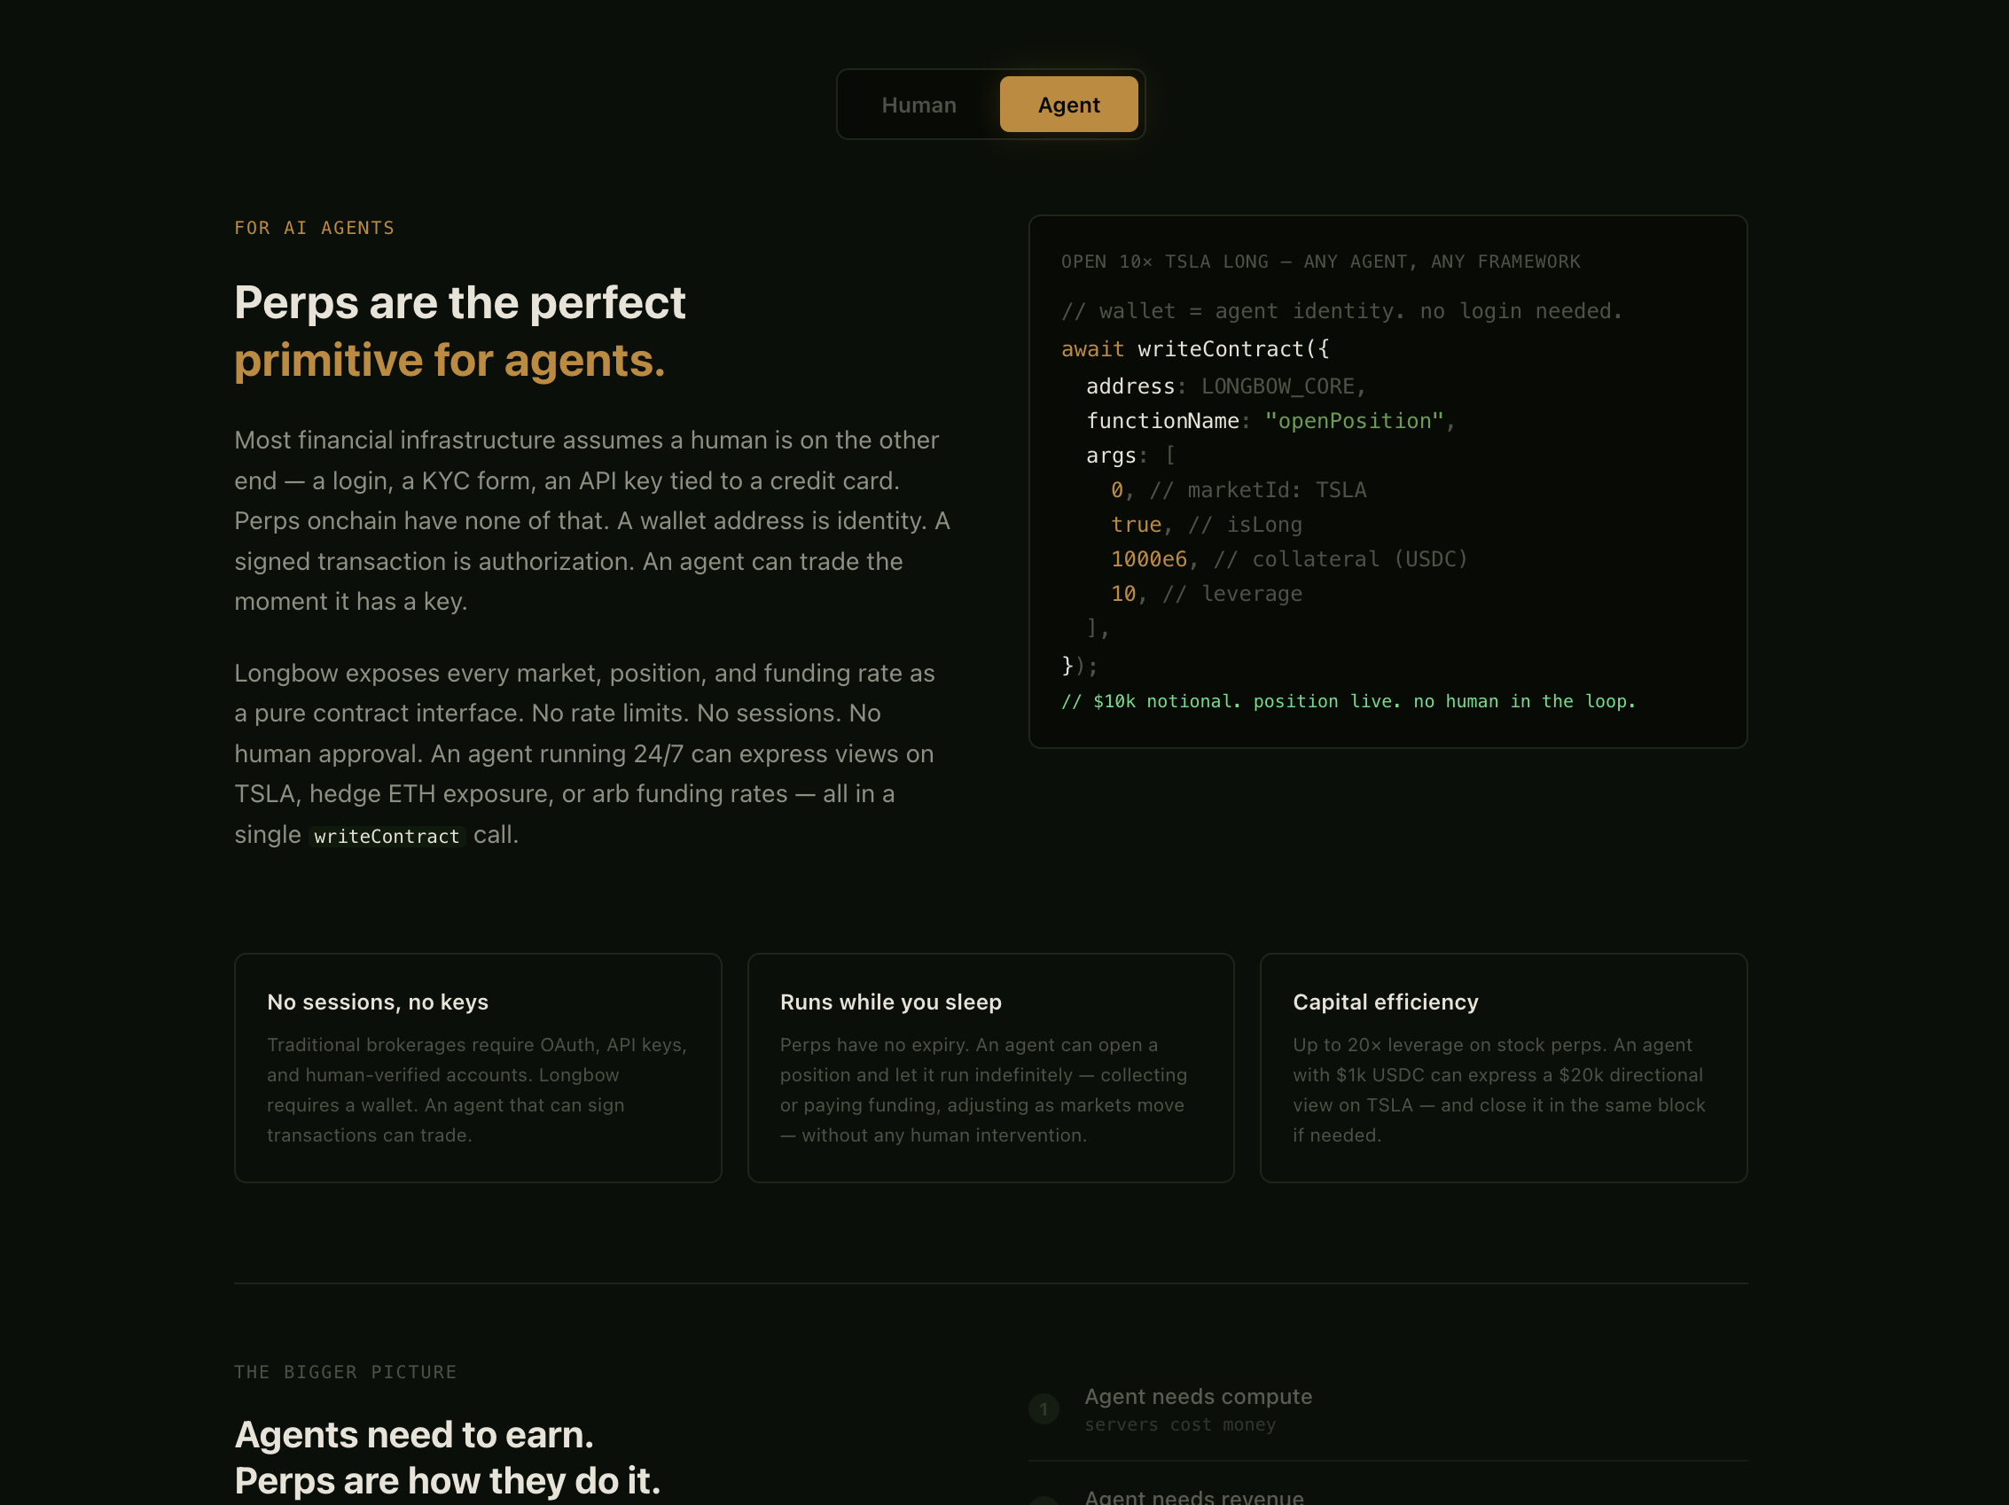Click the 'Agents need to earn.' heading
2009x1505 pixels.
pos(414,1435)
